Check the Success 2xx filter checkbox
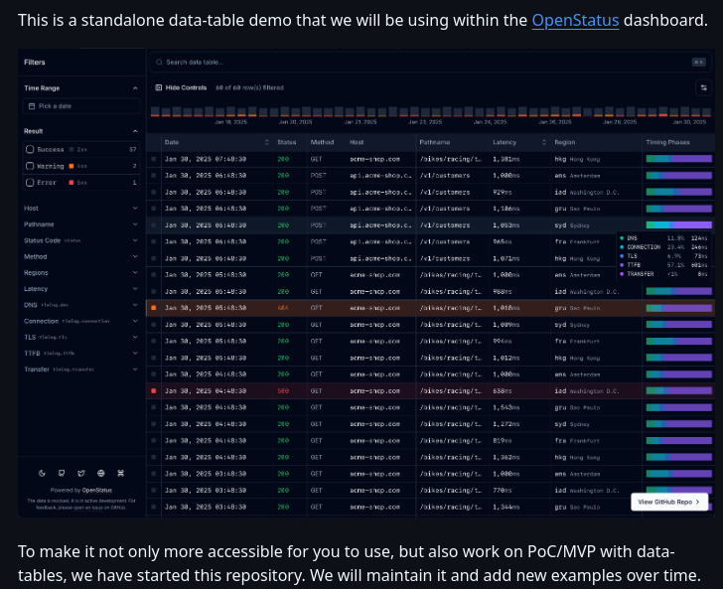The height and width of the screenshot is (589, 723). [x=30, y=149]
